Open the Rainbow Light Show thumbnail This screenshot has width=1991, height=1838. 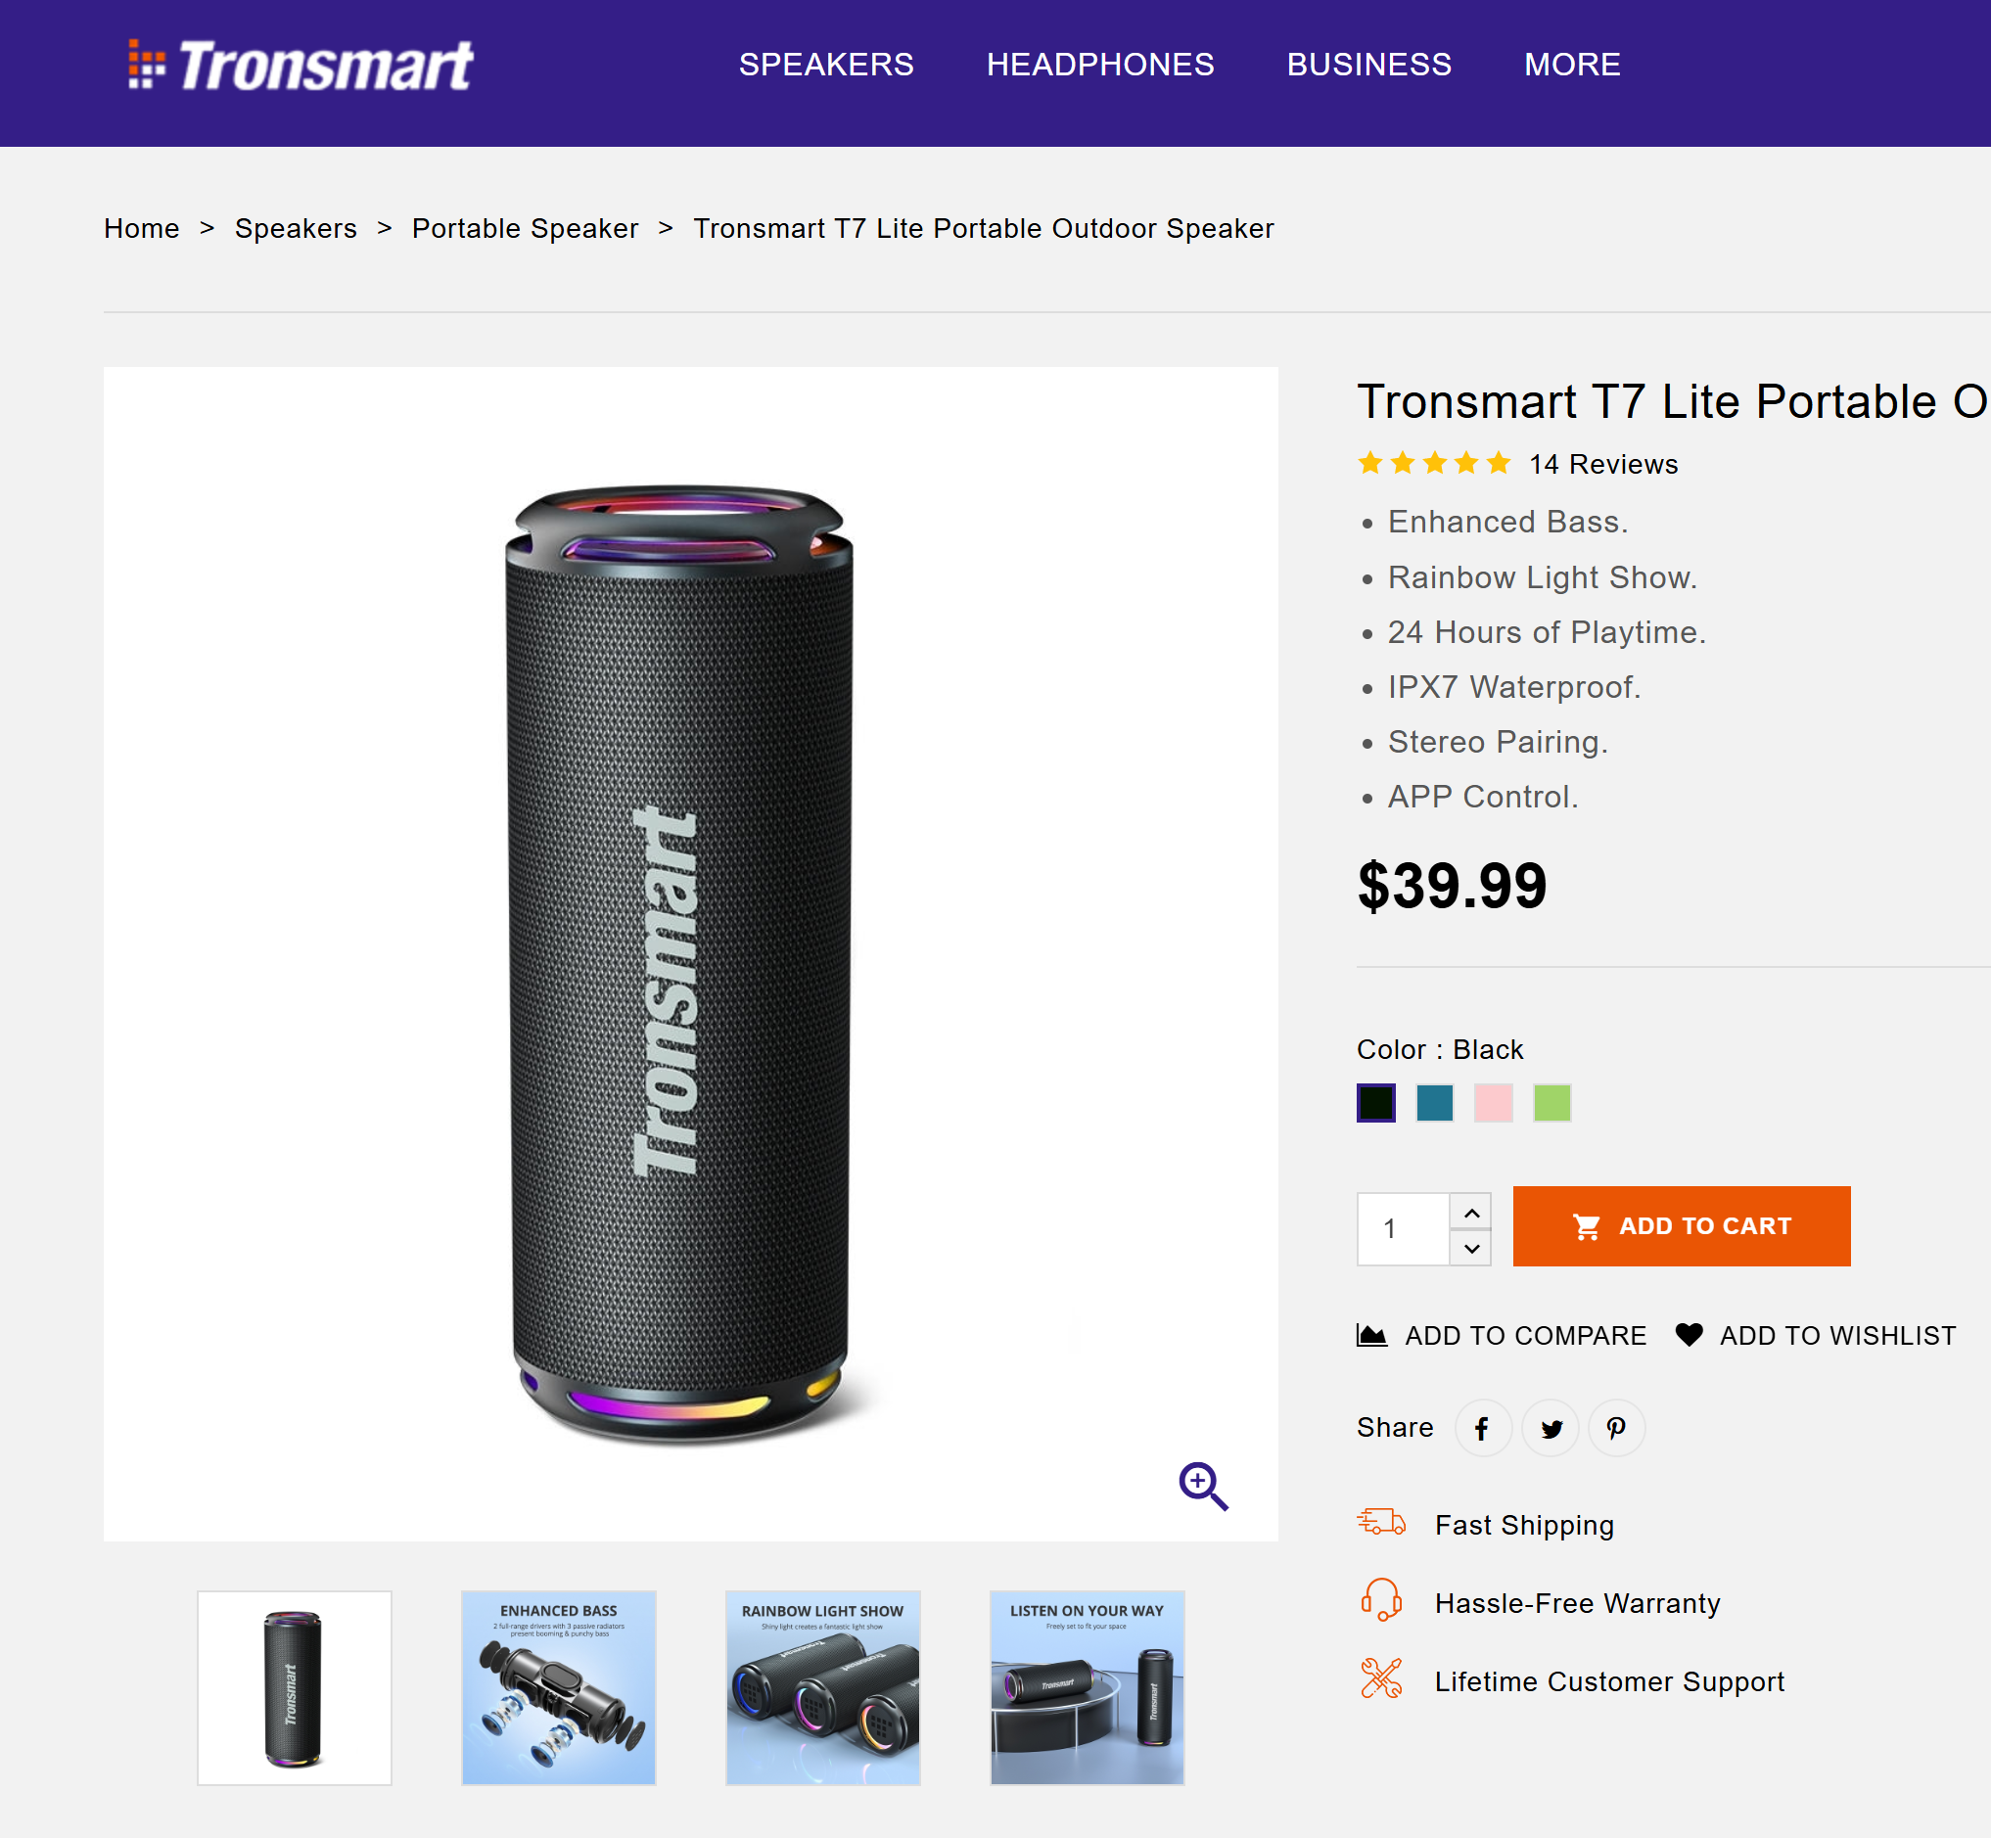coord(822,1686)
